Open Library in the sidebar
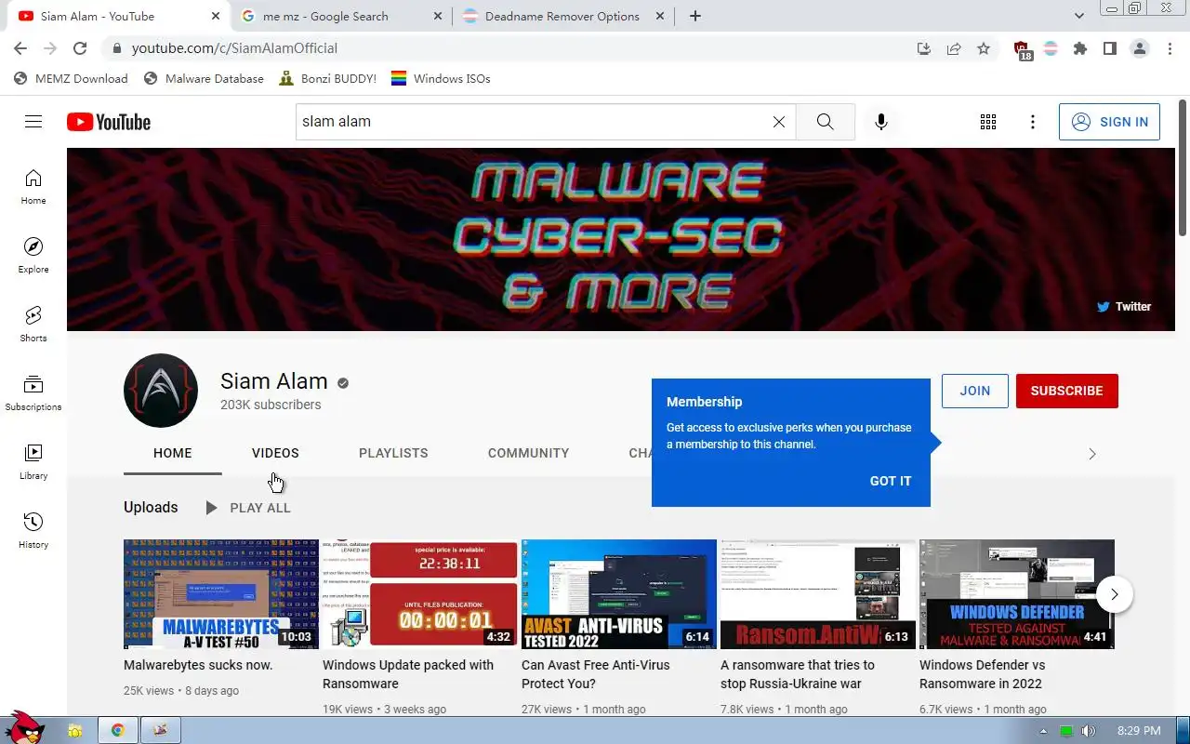The height and width of the screenshot is (744, 1190). [33, 462]
